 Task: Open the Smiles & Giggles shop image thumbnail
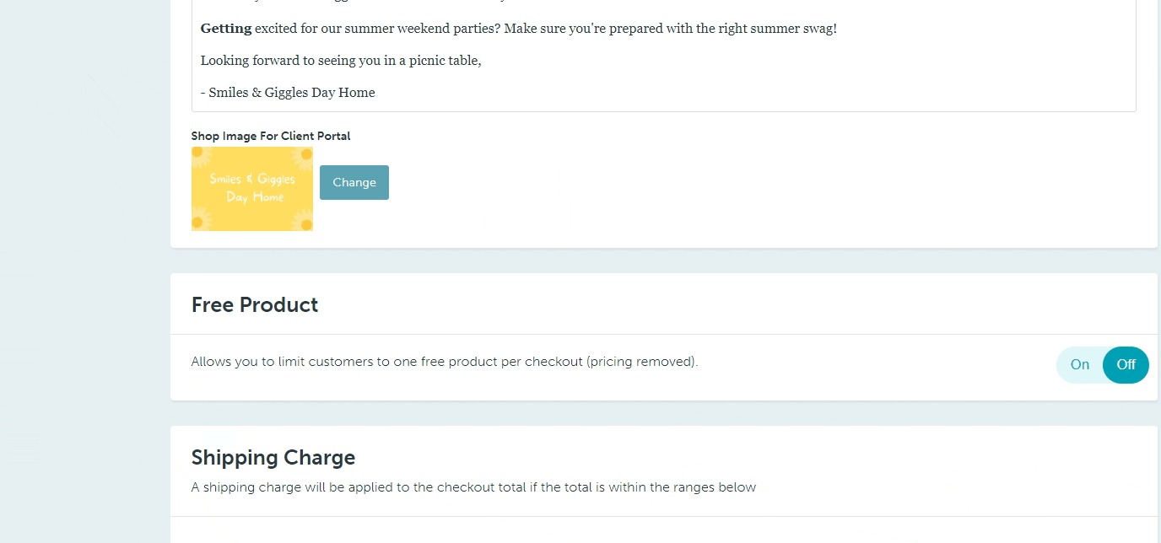[x=251, y=188]
